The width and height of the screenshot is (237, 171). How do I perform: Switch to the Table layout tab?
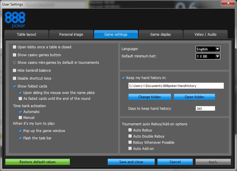click(x=27, y=34)
